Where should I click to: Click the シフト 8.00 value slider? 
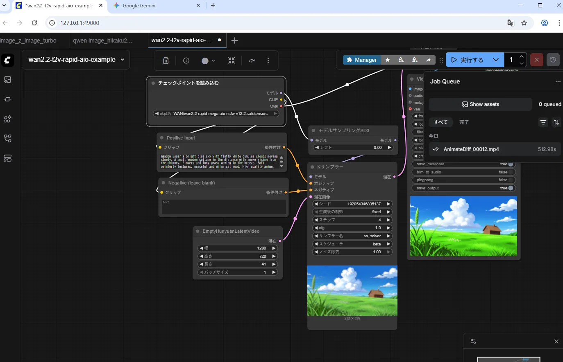click(352, 148)
